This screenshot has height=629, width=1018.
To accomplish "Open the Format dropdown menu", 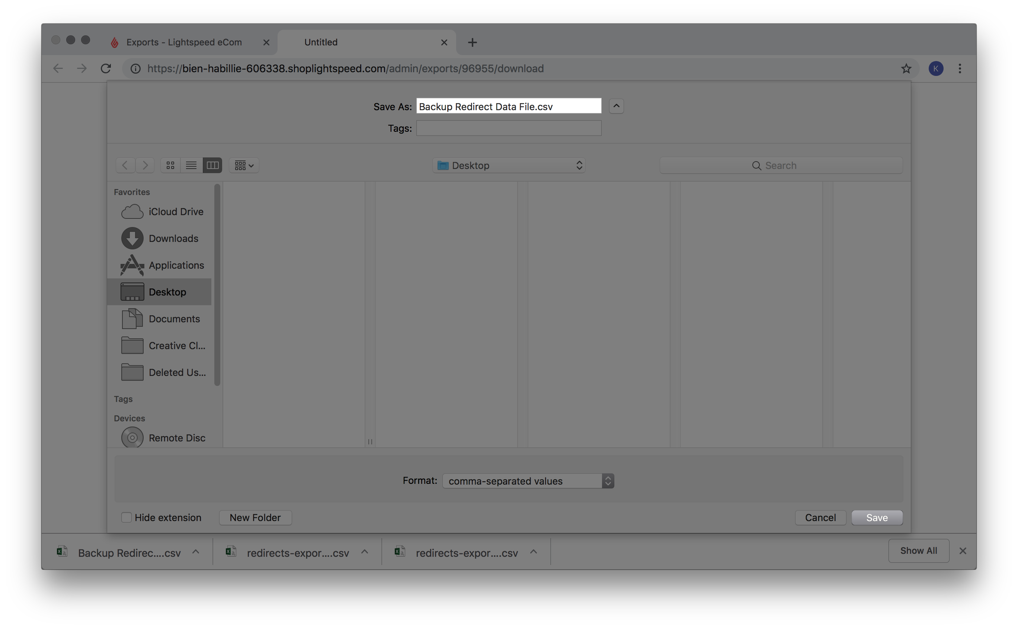I will tap(528, 480).
